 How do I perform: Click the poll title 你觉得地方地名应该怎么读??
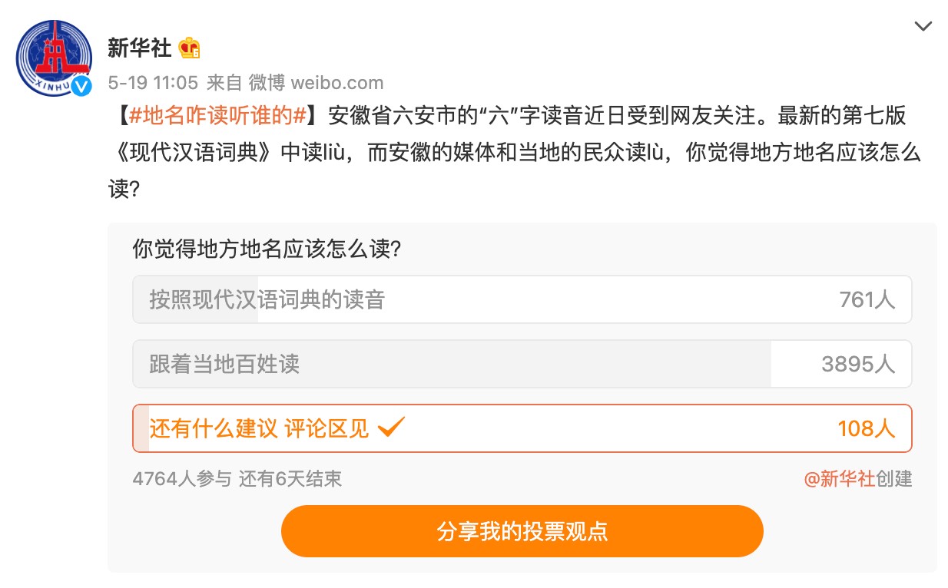[267, 249]
